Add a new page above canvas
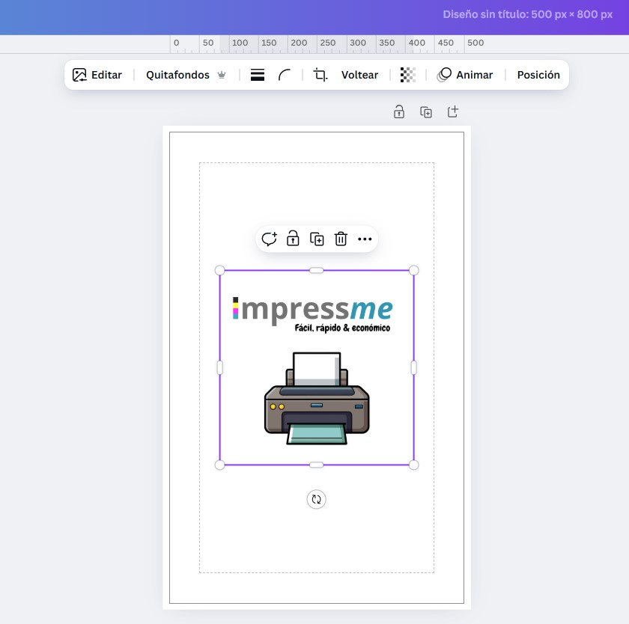 coord(453,112)
